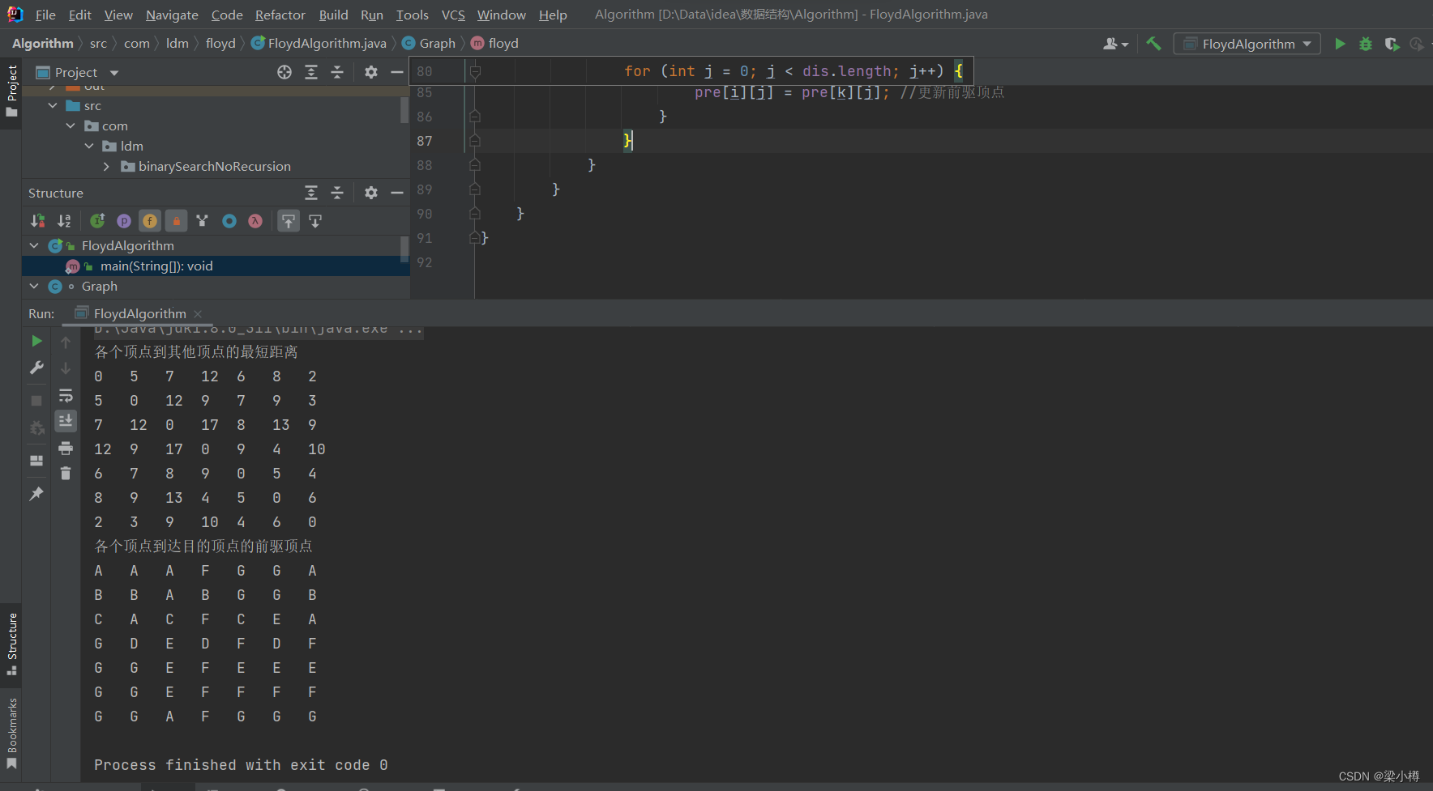
Task: Toggle Show non-public lock icon in Structure
Action: 176,221
